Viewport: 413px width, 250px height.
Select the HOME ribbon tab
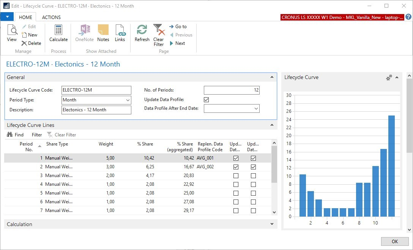[x=25, y=17]
